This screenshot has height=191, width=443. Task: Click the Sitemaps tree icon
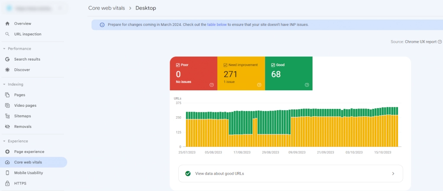coord(8,116)
